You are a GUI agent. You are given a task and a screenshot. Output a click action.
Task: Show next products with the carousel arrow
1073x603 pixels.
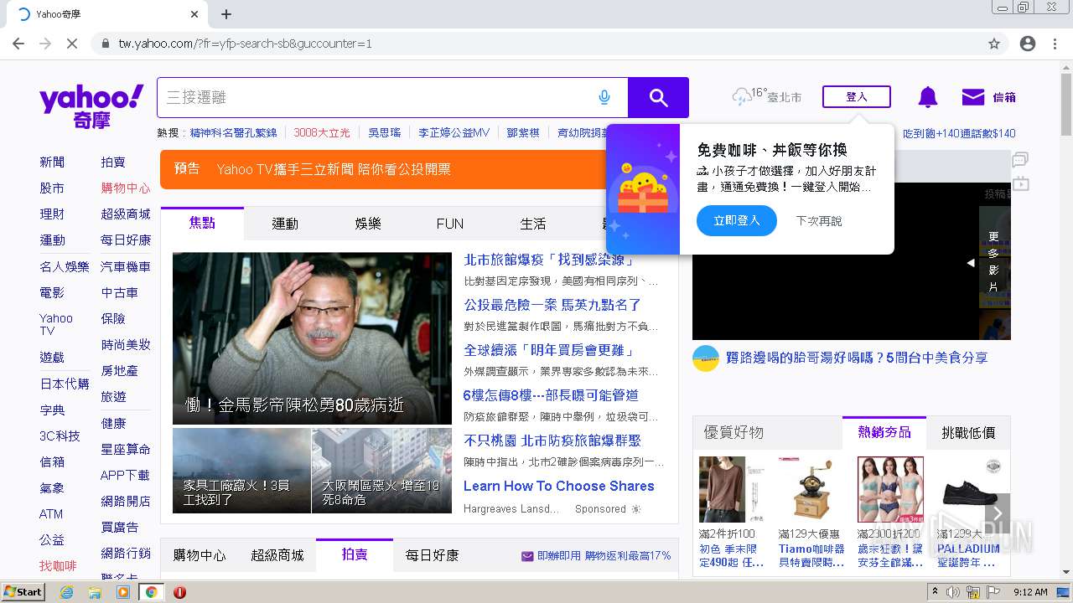998,513
